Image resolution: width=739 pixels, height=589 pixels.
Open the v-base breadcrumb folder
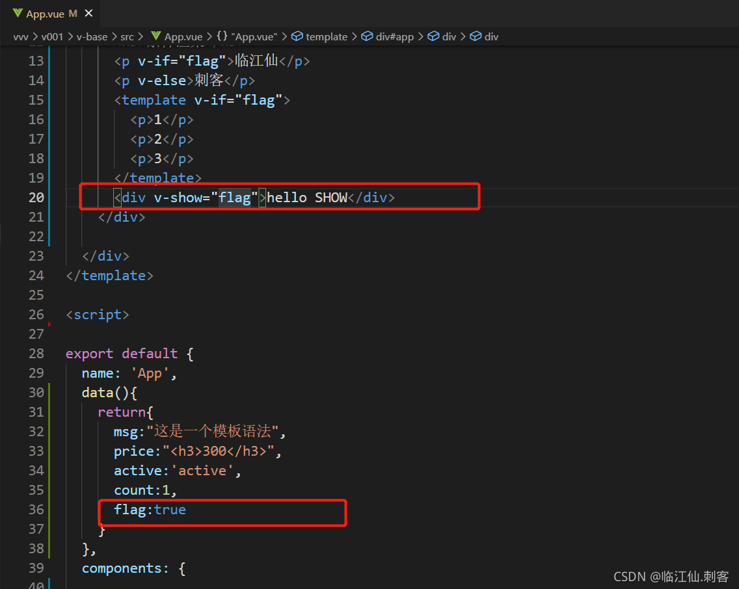(x=92, y=36)
